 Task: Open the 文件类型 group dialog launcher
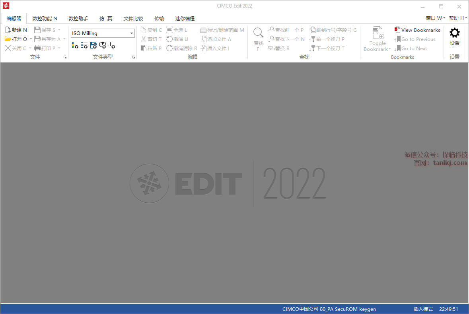click(x=133, y=57)
